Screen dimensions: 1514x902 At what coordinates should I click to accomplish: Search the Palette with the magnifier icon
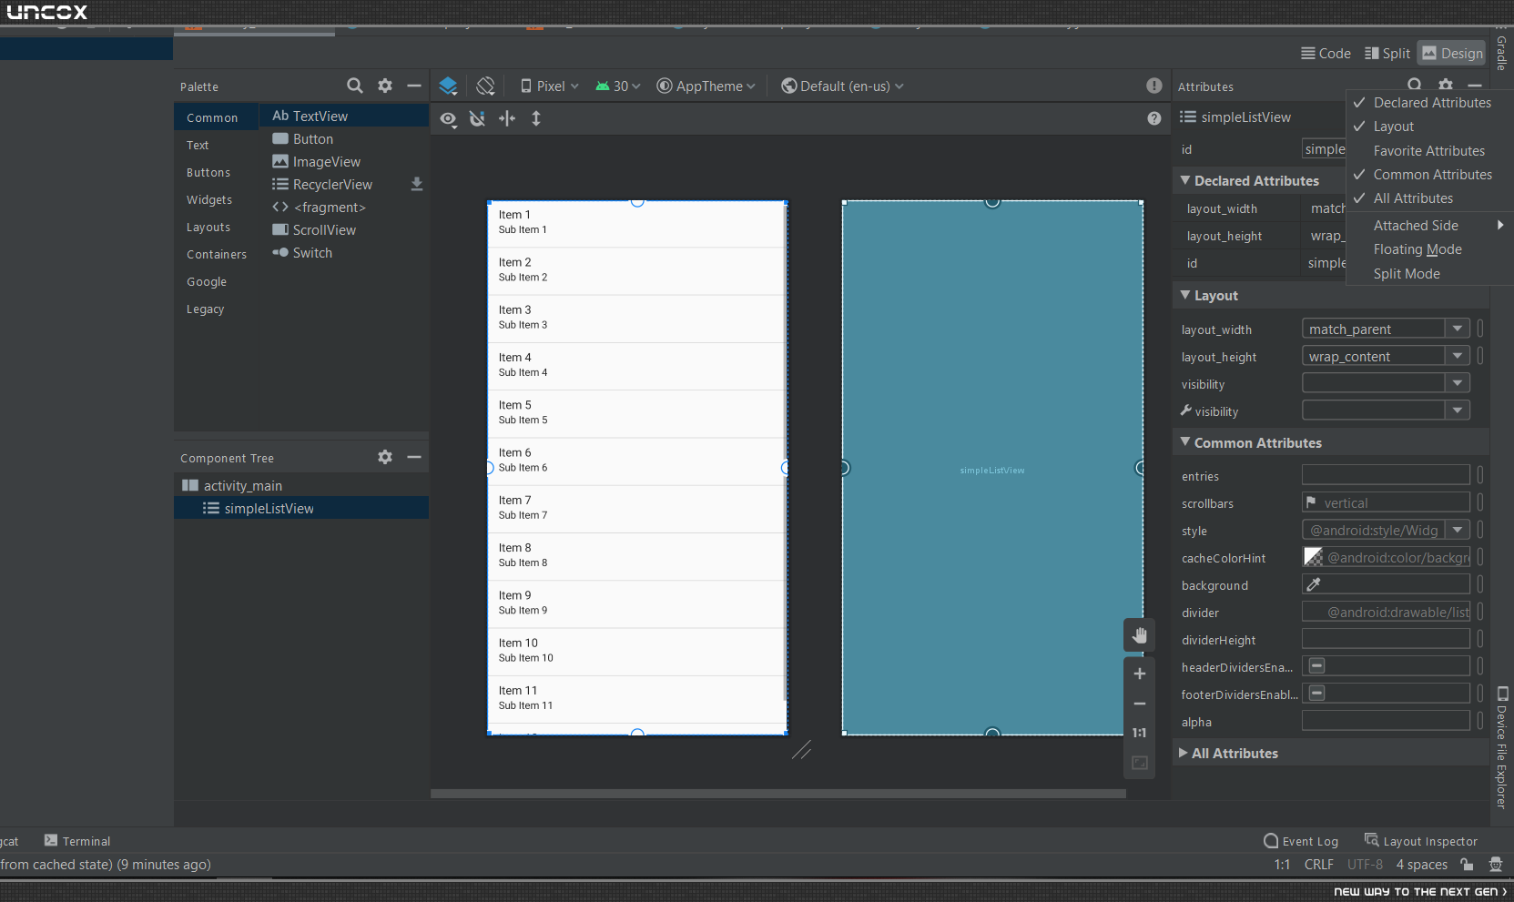[355, 86]
